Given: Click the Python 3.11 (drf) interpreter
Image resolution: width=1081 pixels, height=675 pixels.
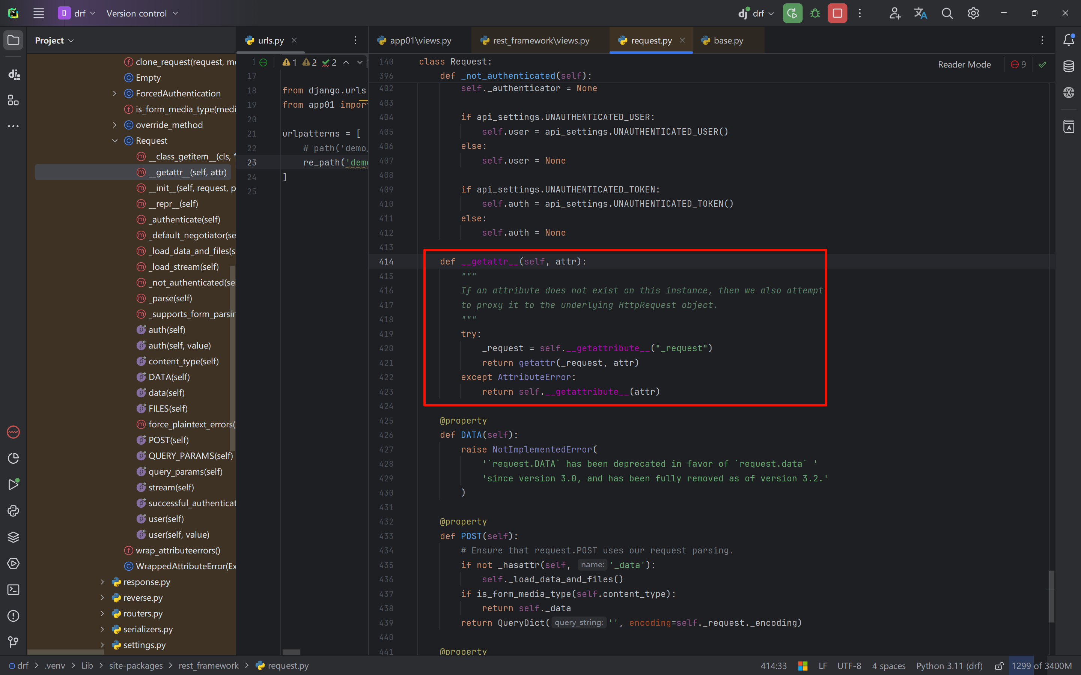Looking at the screenshot, I should tap(949, 666).
